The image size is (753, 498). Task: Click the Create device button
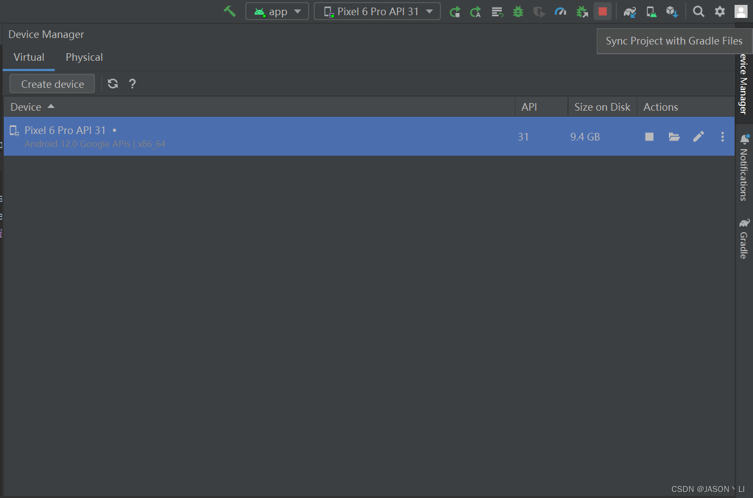[x=52, y=84]
